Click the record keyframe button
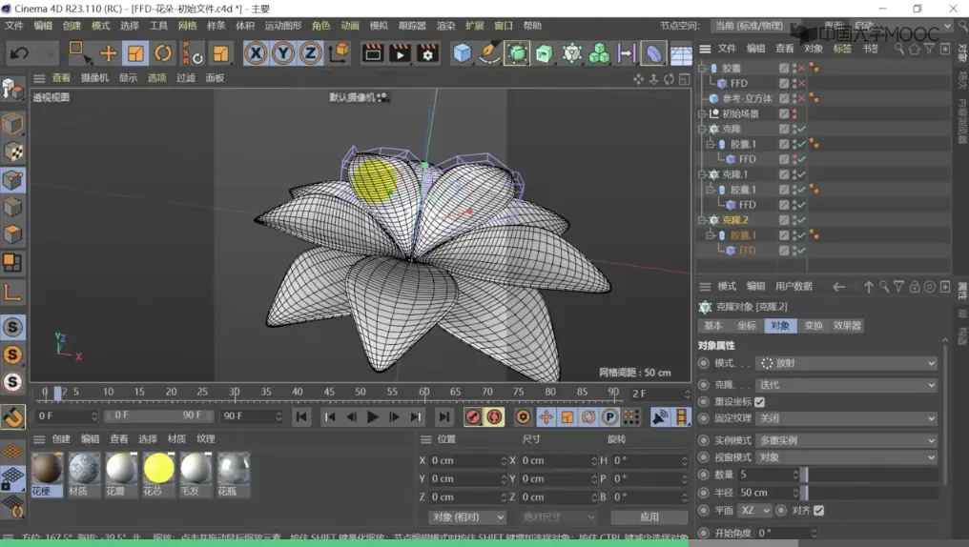Image resolution: width=969 pixels, height=547 pixels. (x=473, y=416)
